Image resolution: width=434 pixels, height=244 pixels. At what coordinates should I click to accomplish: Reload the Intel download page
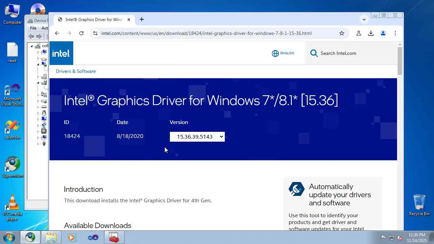(x=81, y=33)
